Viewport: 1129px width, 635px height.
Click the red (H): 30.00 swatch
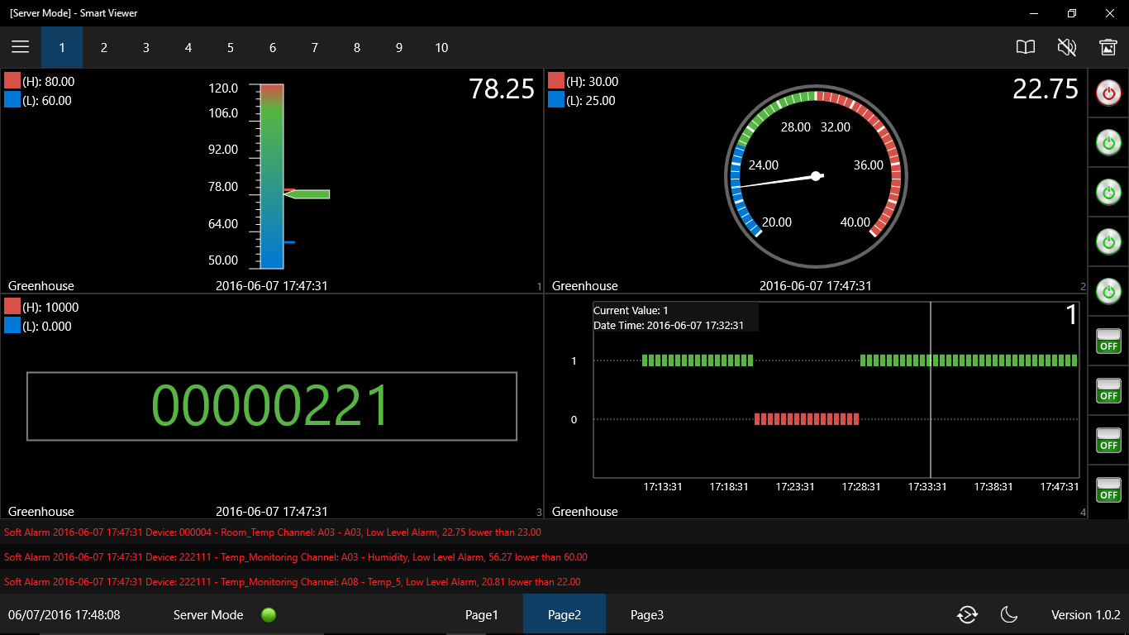coord(556,81)
